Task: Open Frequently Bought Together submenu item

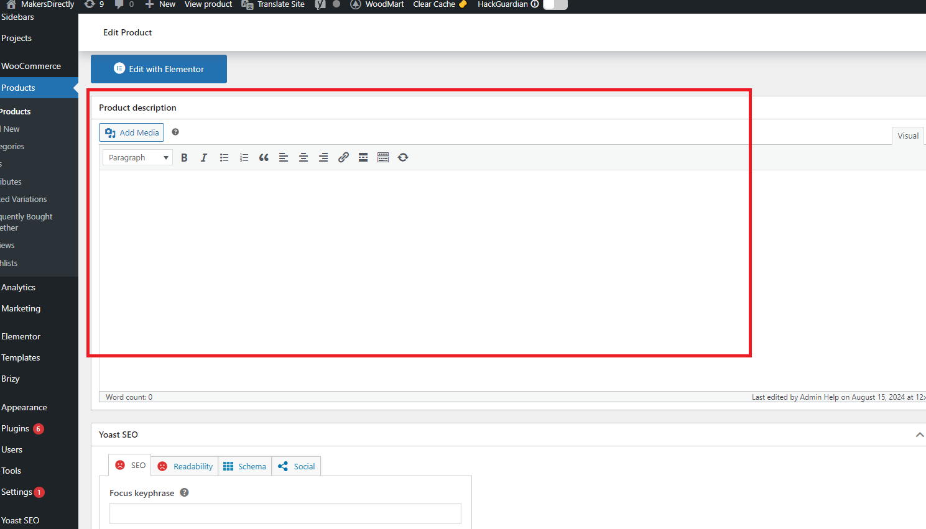Action: click(x=26, y=222)
